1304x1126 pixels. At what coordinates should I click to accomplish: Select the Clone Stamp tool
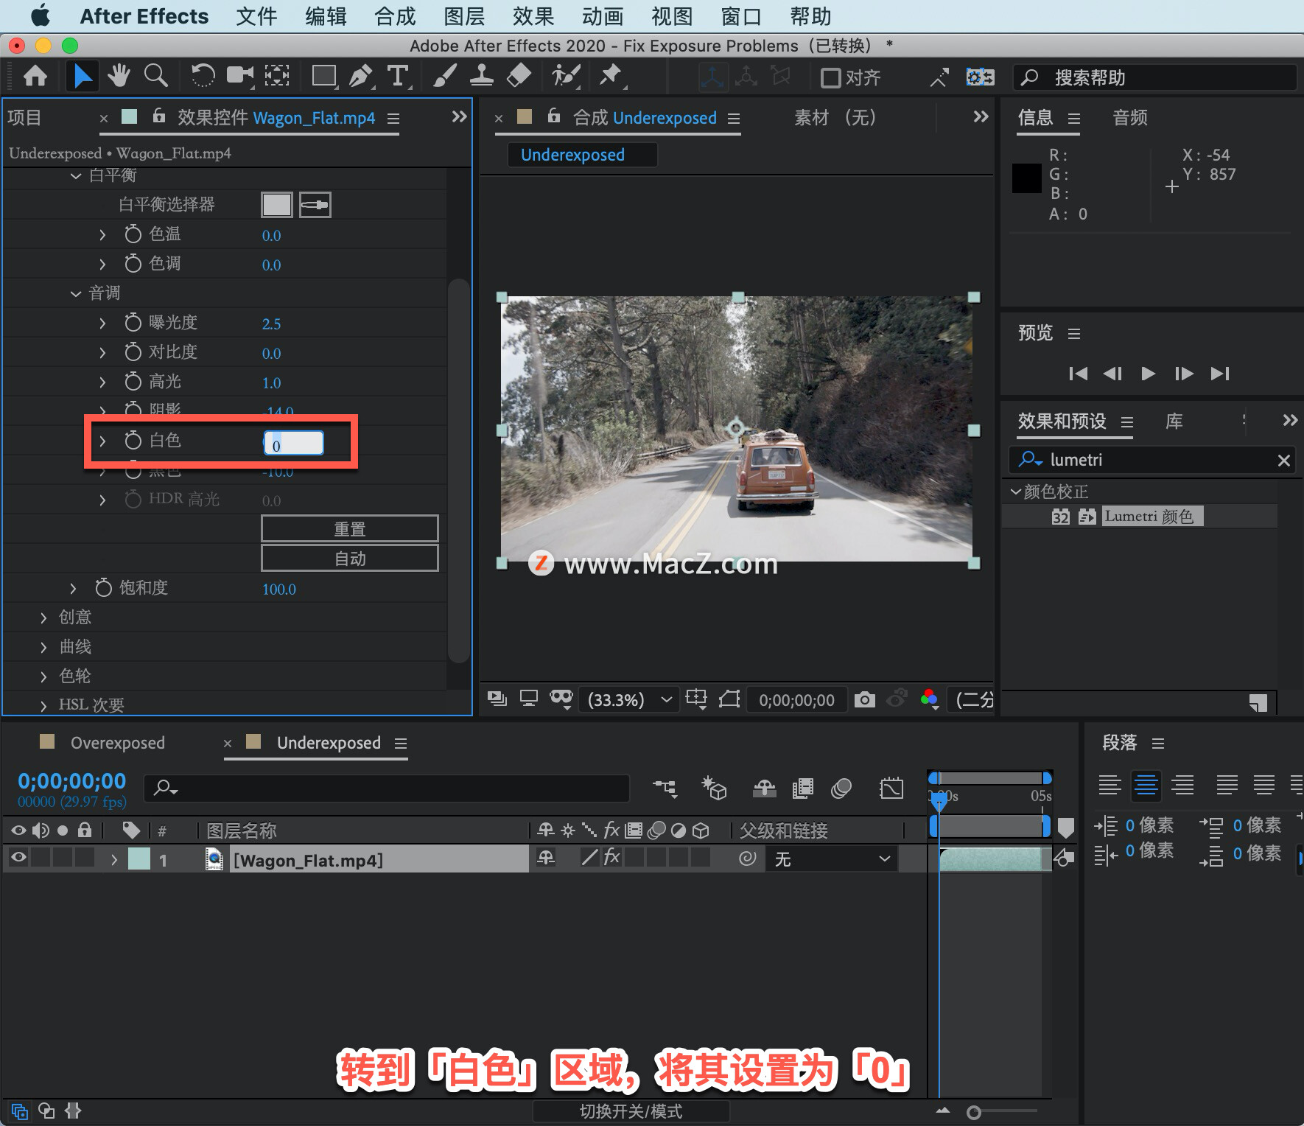482,76
